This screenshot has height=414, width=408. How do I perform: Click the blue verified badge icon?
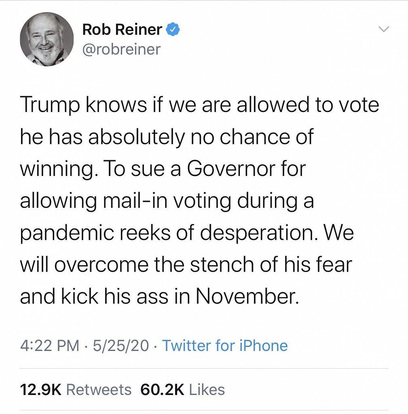tap(174, 29)
